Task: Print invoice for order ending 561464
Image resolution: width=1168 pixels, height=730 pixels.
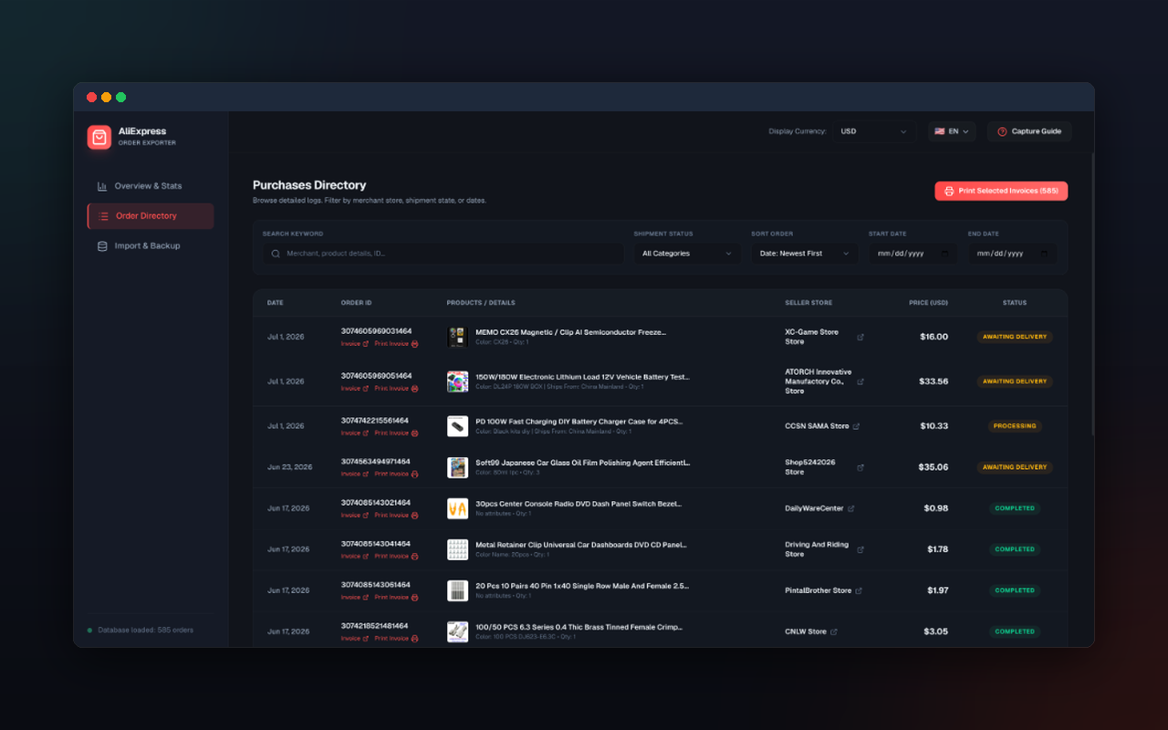Action: pyautogui.click(x=396, y=433)
